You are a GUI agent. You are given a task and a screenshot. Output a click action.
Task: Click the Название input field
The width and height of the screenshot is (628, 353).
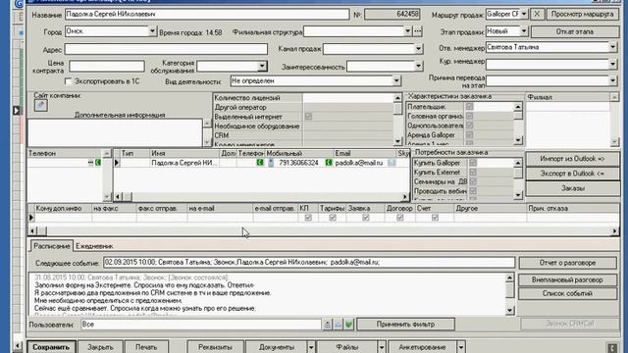point(207,15)
